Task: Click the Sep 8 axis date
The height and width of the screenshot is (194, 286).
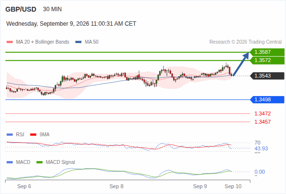Action: 116,187
